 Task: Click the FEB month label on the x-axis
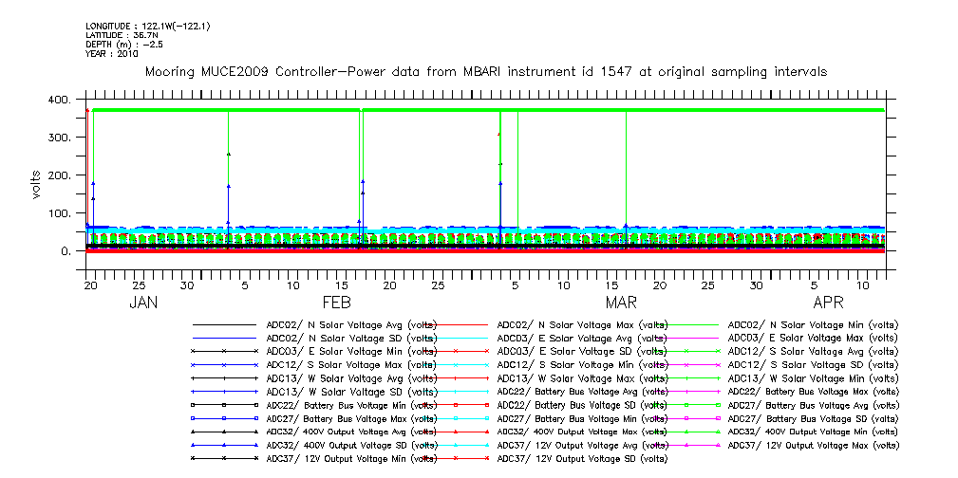[x=337, y=303]
